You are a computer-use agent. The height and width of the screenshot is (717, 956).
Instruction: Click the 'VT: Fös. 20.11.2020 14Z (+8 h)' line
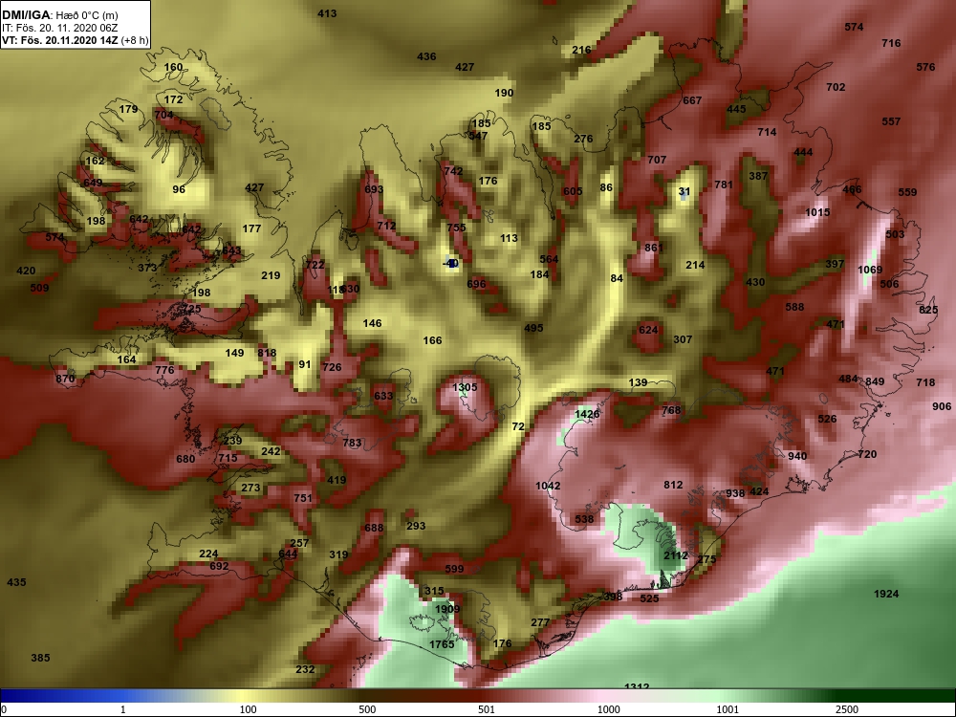[75, 41]
